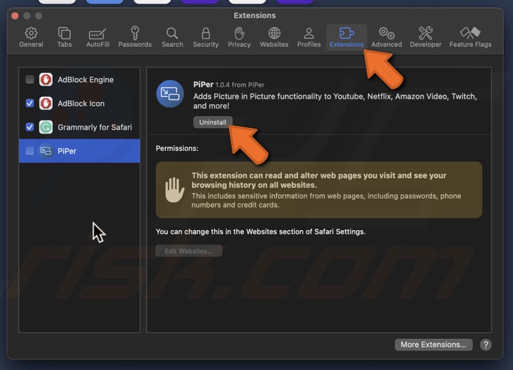Open the Websites settings pane
This screenshot has height=370, width=513.
[274, 37]
